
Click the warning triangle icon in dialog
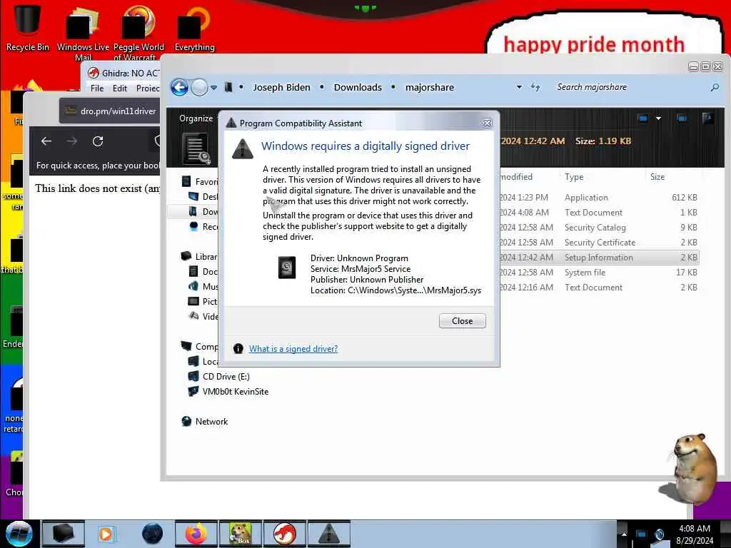tap(243, 149)
